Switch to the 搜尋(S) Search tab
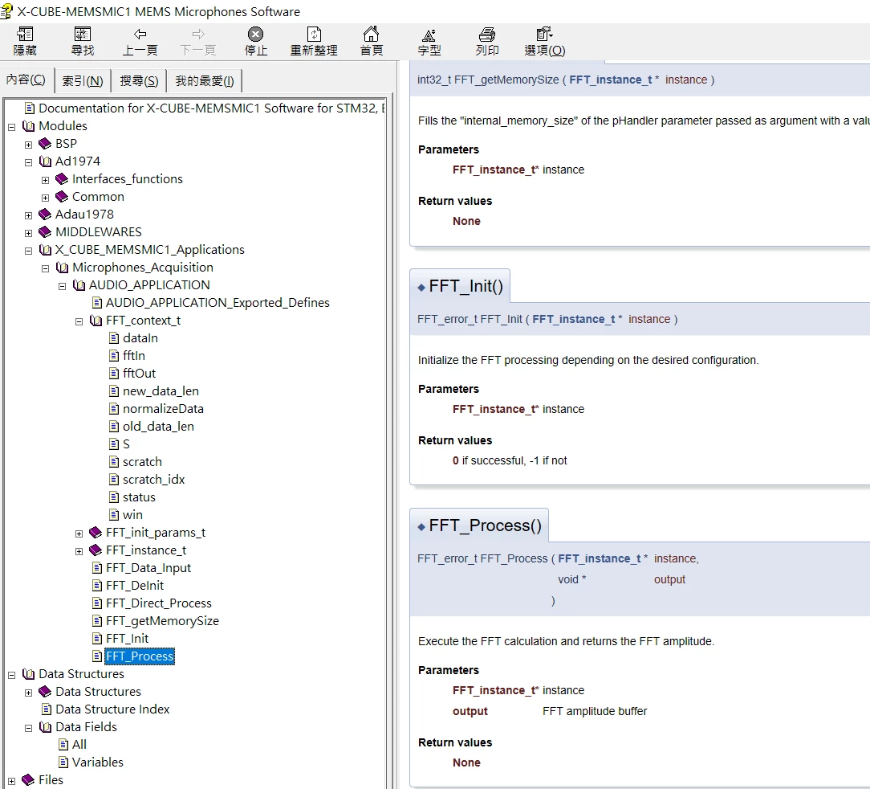The width and height of the screenshot is (870, 789). click(x=140, y=81)
